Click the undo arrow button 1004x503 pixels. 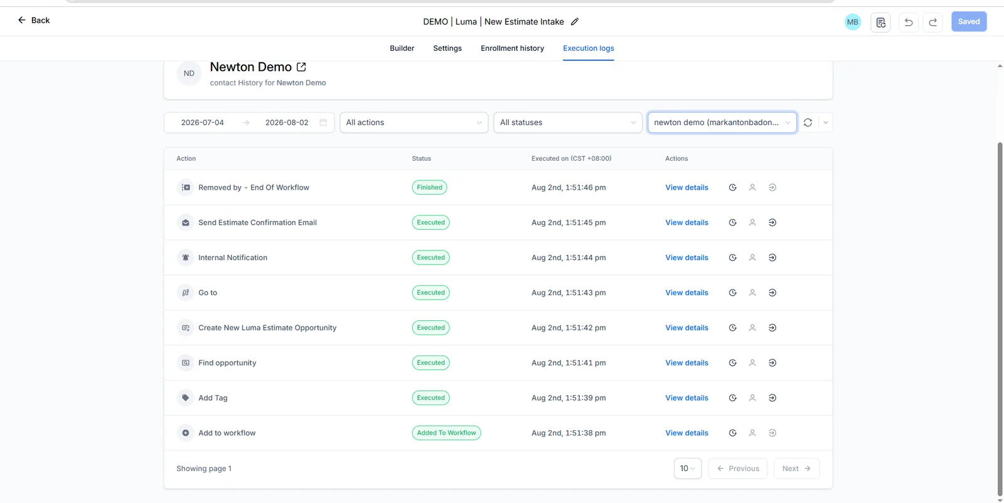point(909,22)
